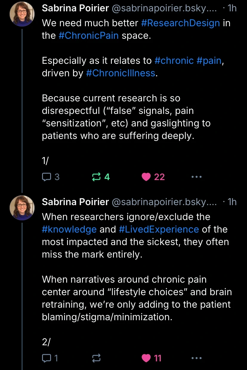
Task: Open the #chronic hashtag
Action: [x=174, y=61]
